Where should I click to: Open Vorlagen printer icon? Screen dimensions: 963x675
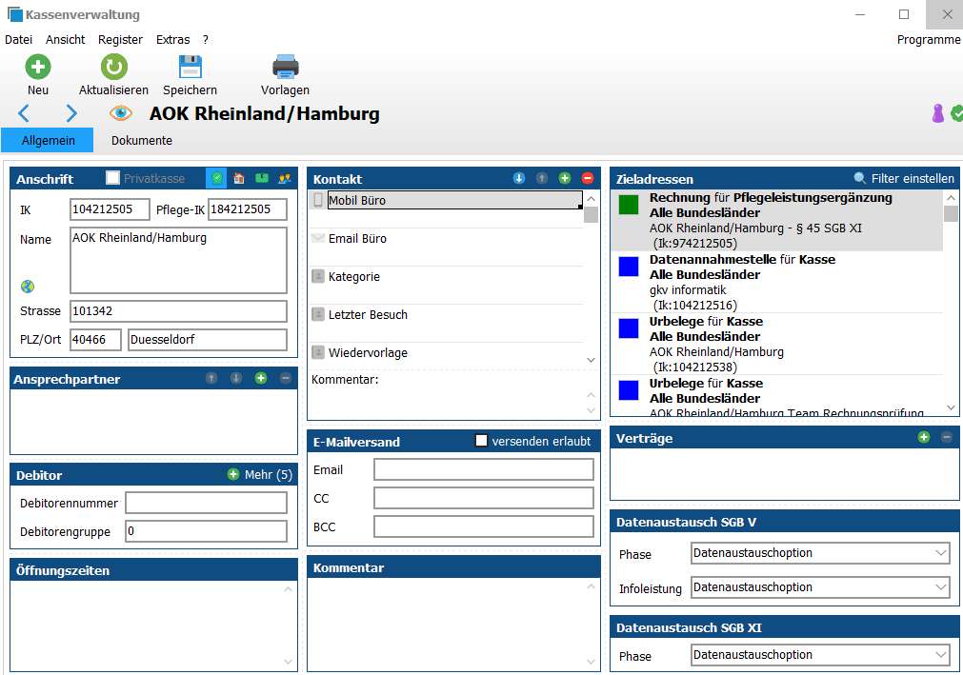[285, 67]
